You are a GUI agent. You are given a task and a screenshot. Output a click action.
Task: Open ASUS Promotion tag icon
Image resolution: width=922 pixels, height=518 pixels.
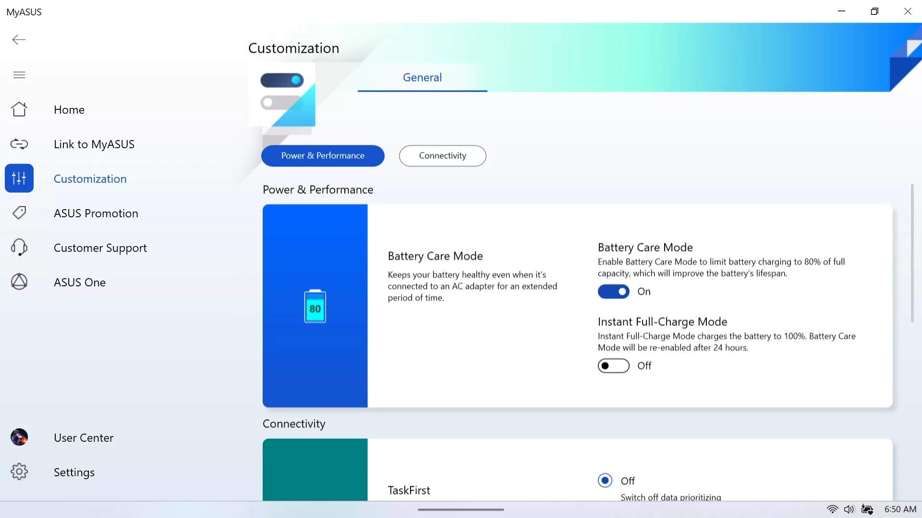[x=19, y=213]
